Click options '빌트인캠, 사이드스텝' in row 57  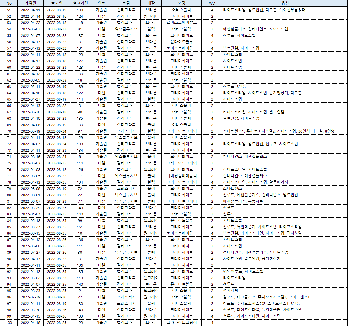(x=241, y=48)
